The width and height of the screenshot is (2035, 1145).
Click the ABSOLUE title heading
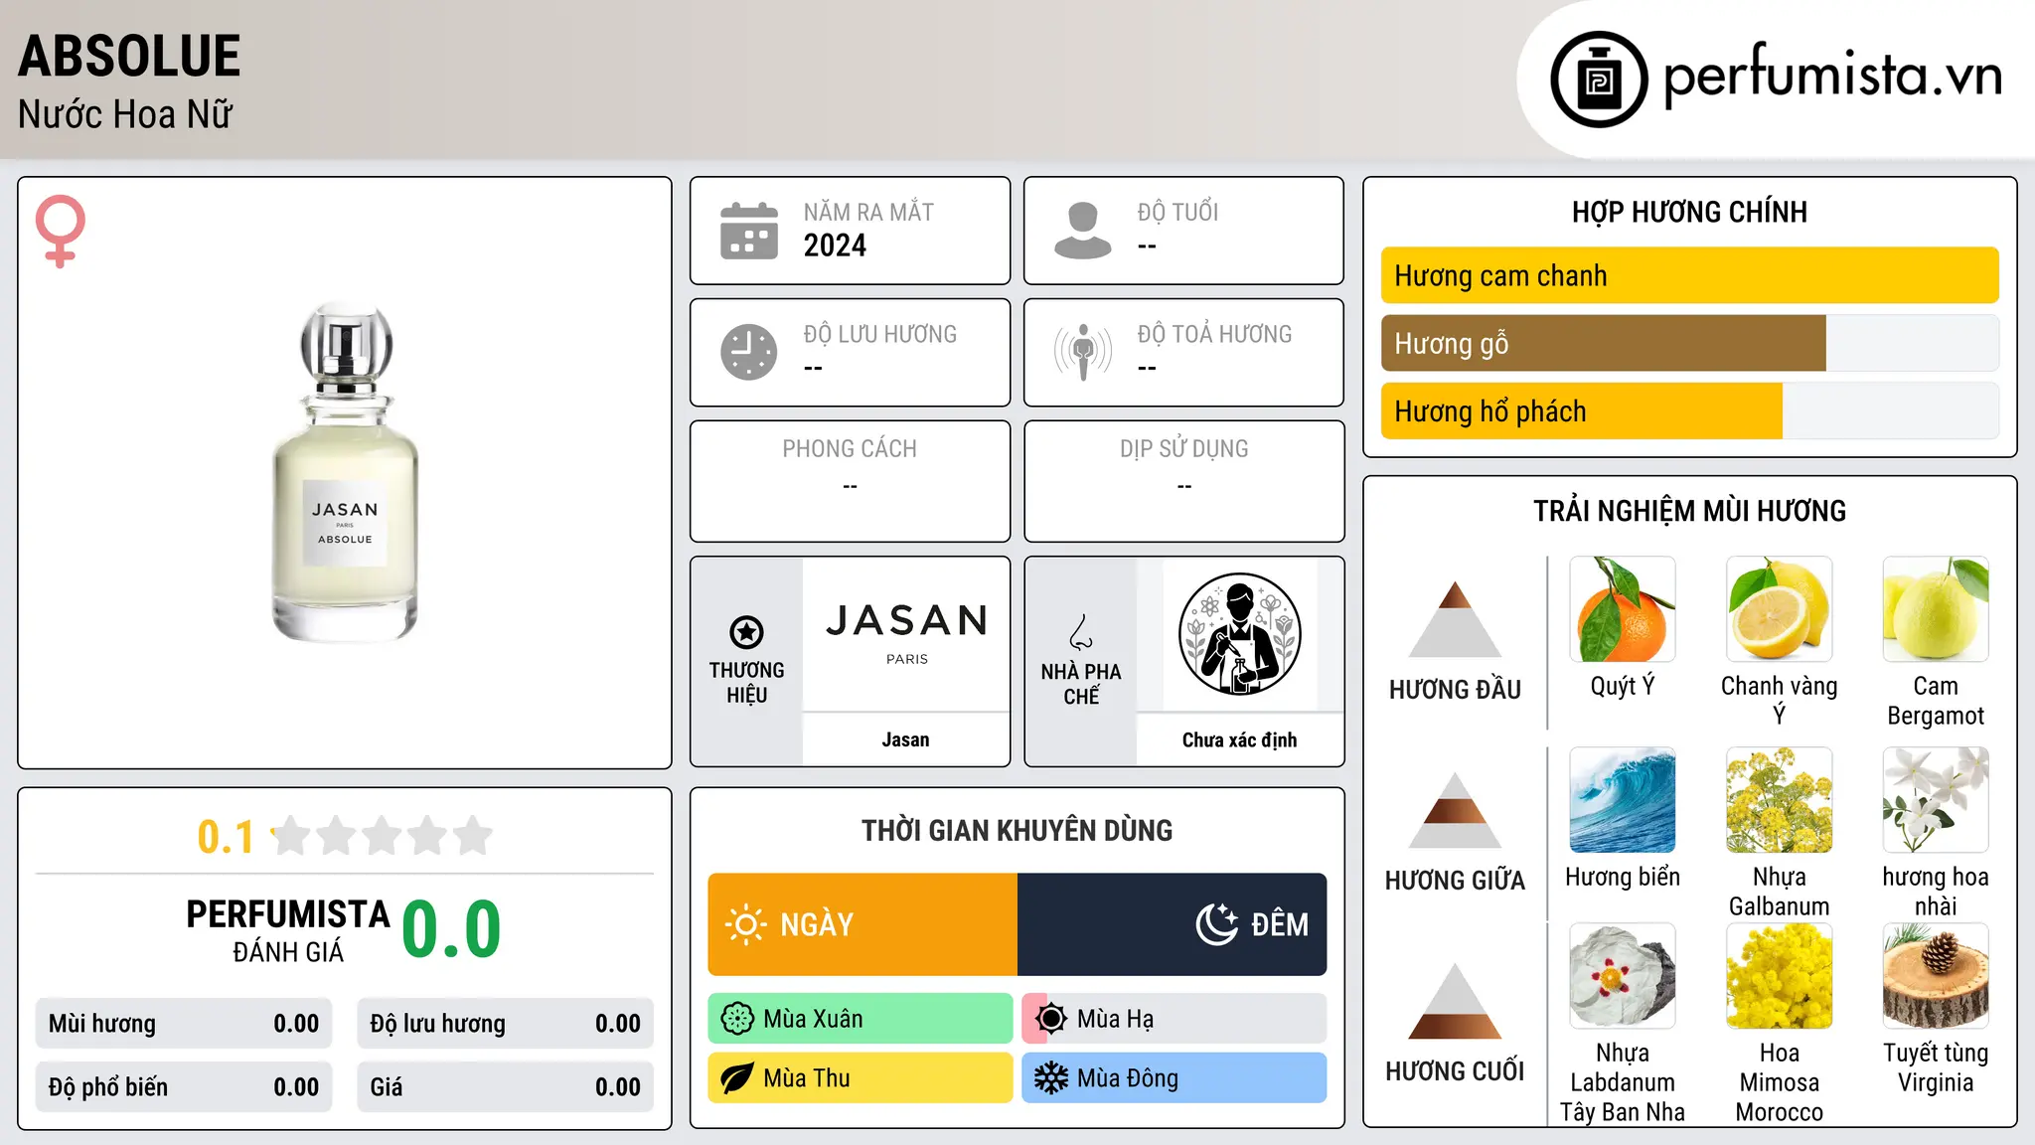tap(129, 57)
